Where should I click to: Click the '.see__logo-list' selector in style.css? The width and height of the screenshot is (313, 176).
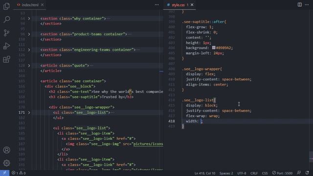point(198,100)
